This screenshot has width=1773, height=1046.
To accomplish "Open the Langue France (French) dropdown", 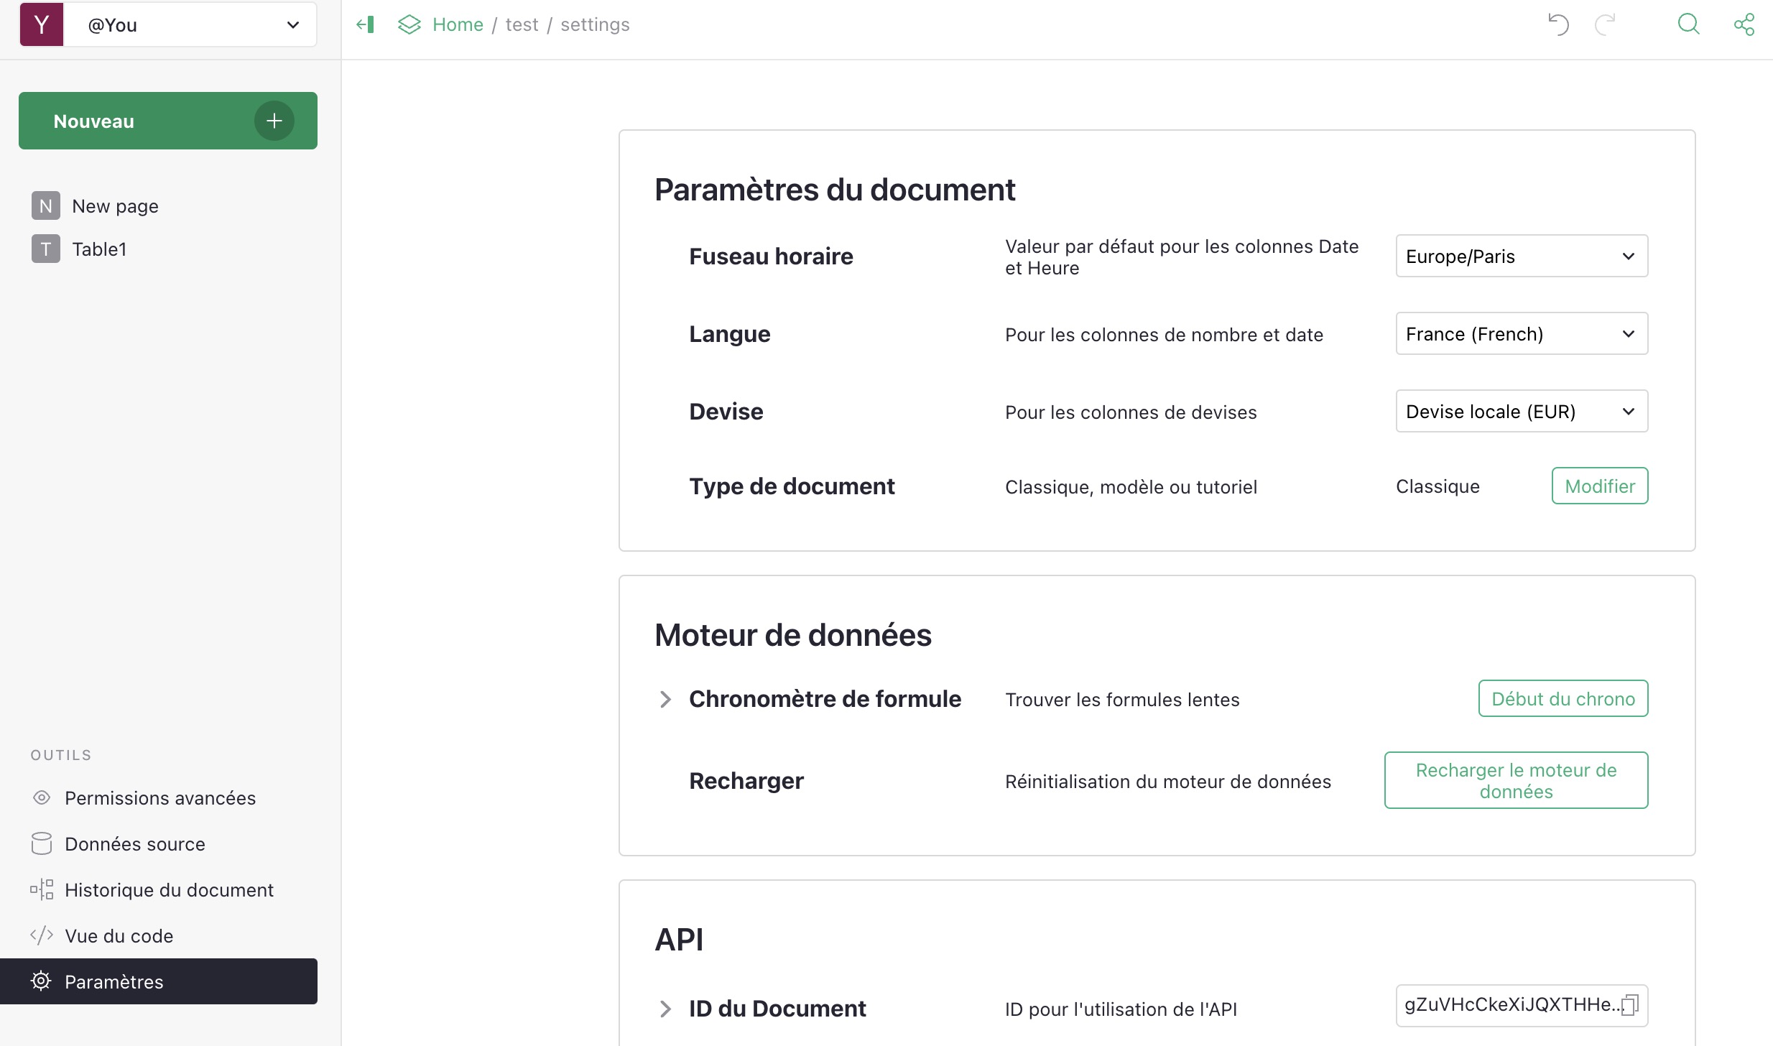I will tap(1521, 334).
